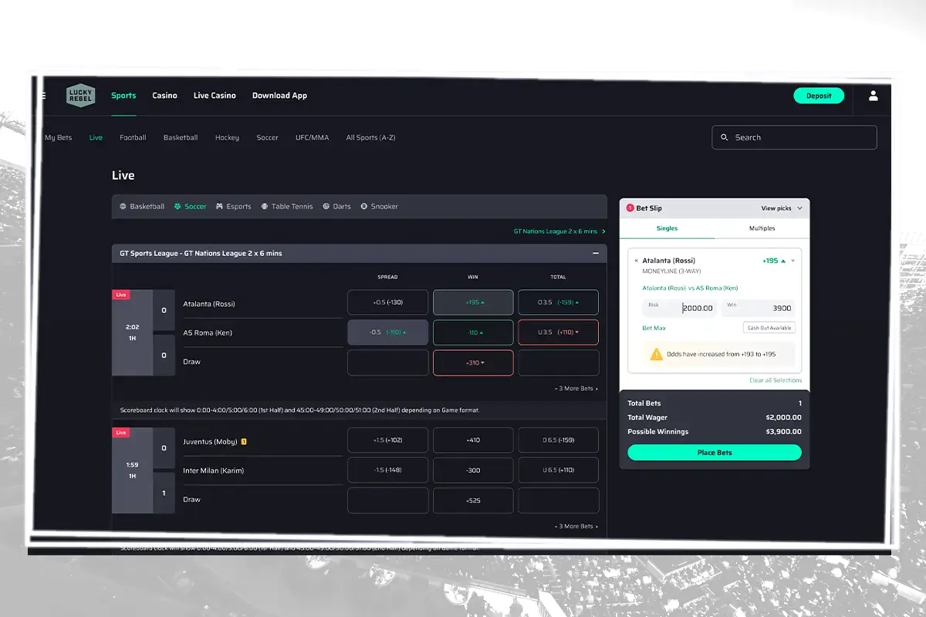Toggle the Draw +310 odds selection
926x617 pixels.
473,362
